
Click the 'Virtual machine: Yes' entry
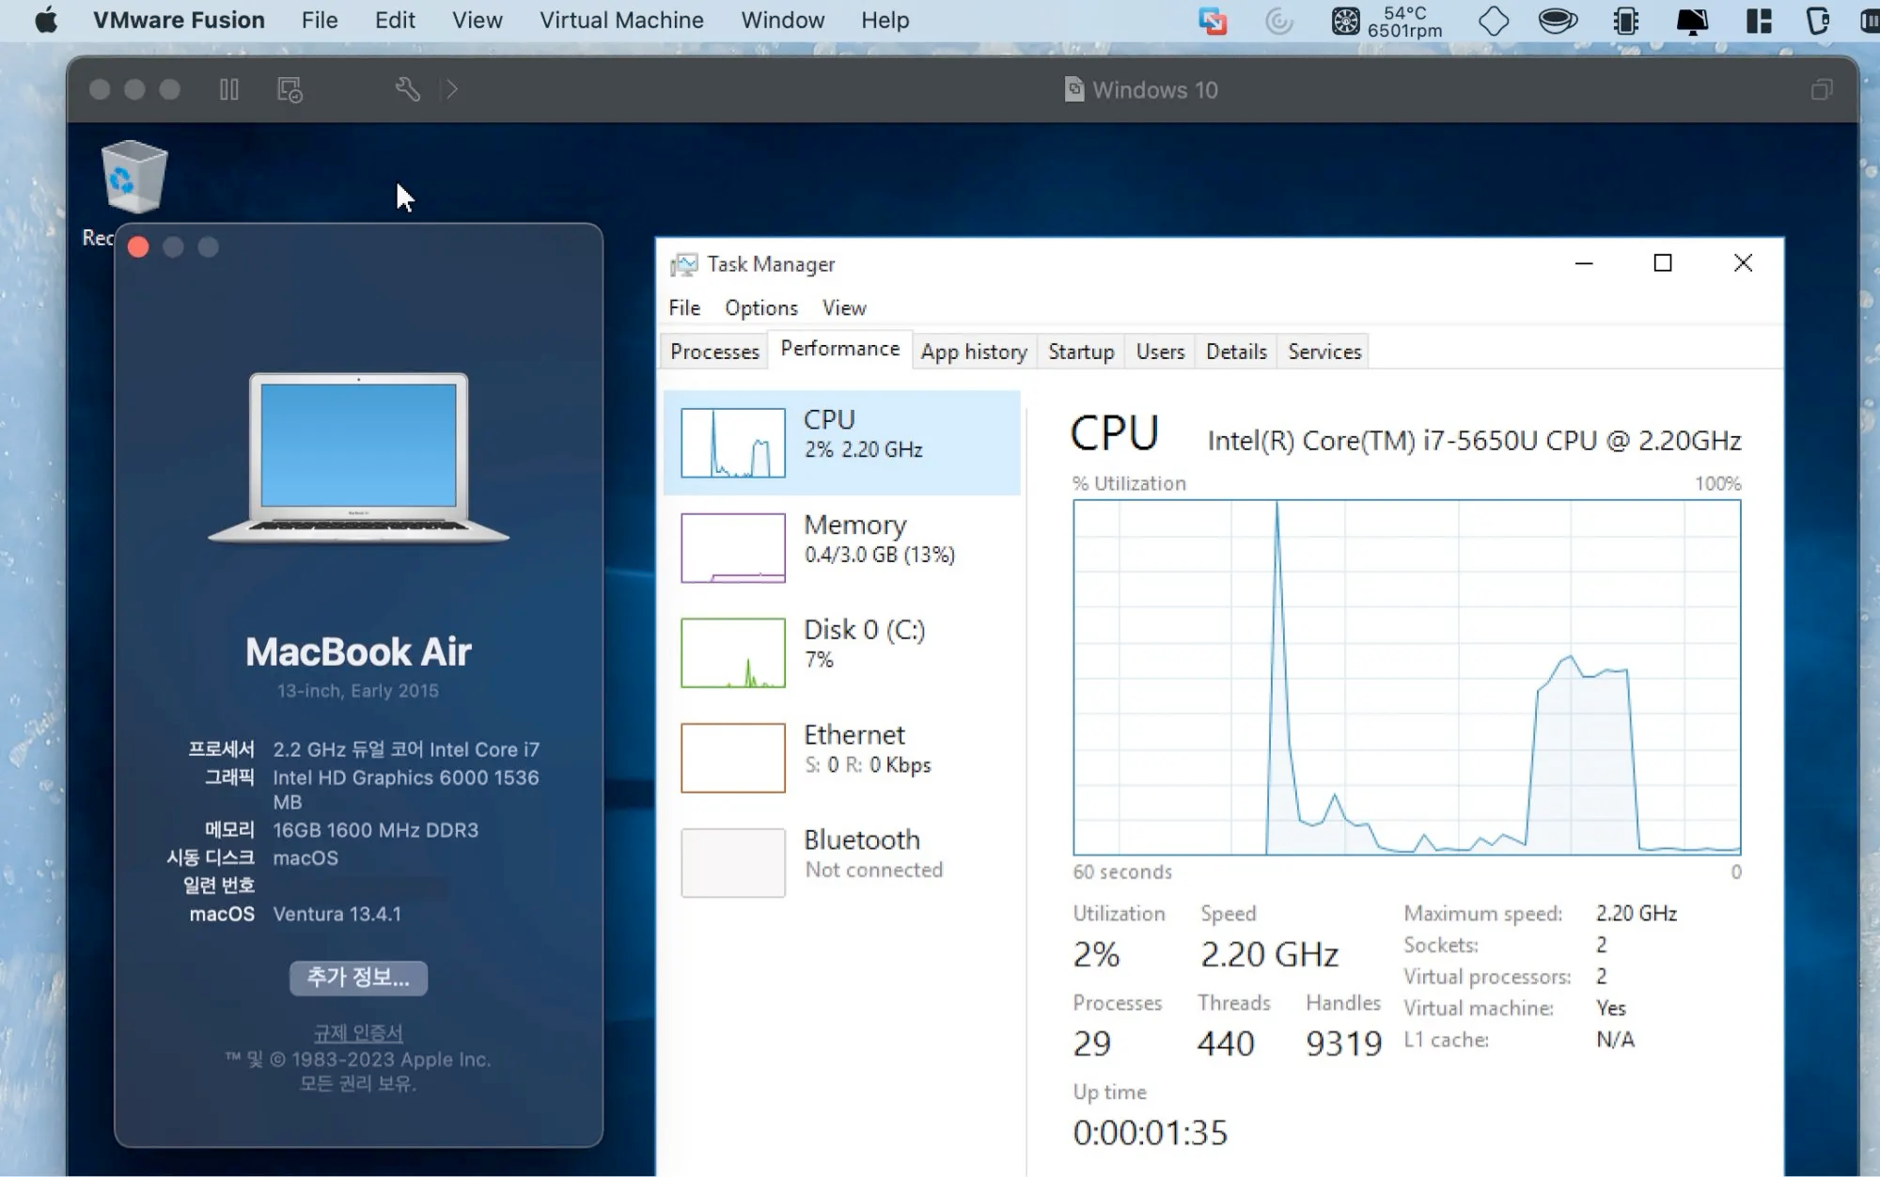point(1515,1008)
